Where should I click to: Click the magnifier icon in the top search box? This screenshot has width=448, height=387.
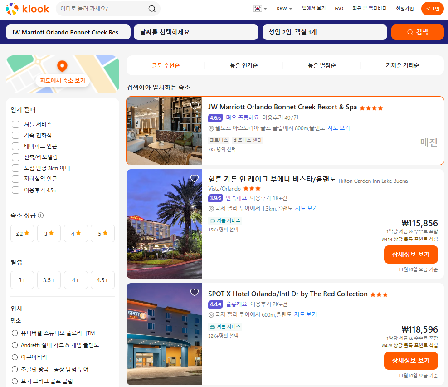[x=152, y=9]
